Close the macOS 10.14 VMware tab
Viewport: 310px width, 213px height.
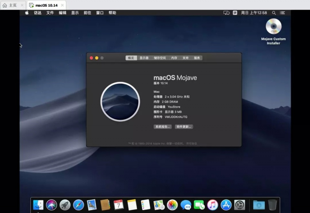coord(62,6)
